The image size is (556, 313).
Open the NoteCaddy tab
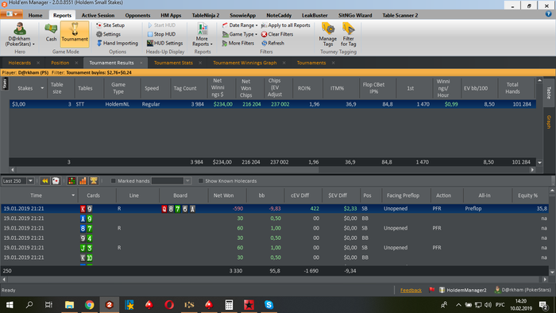pos(279,15)
